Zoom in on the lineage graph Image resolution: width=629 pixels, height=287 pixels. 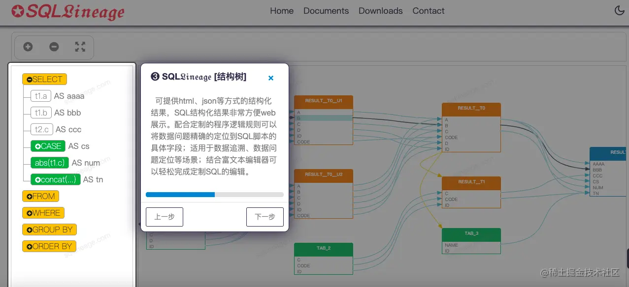coord(28,47)
